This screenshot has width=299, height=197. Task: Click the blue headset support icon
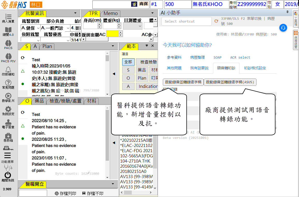click(x=283, y=28)
